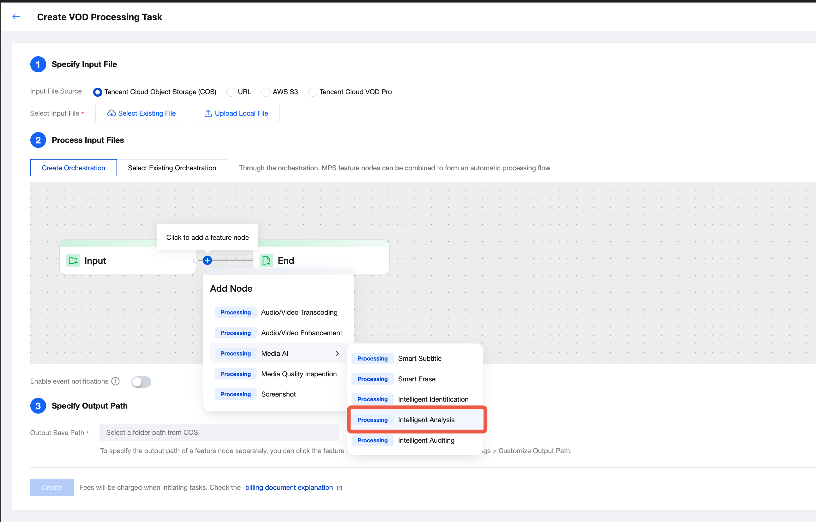816x522 pixels.
Task: Click the upload icon on Upload Local File
Action: [208, 113]
